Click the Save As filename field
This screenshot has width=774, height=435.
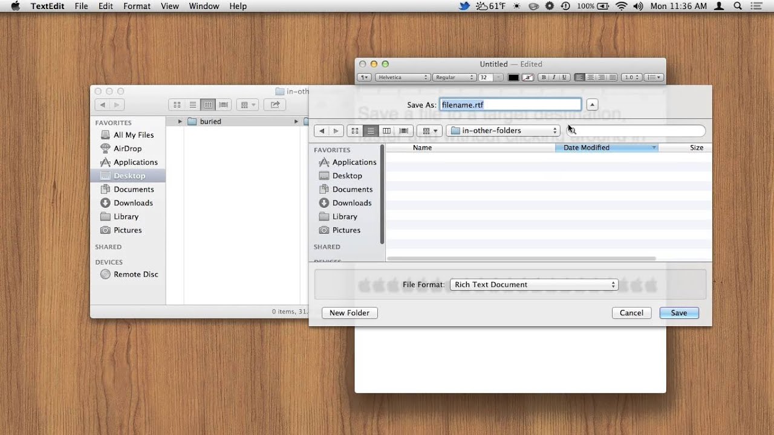[x=510, y=105]
